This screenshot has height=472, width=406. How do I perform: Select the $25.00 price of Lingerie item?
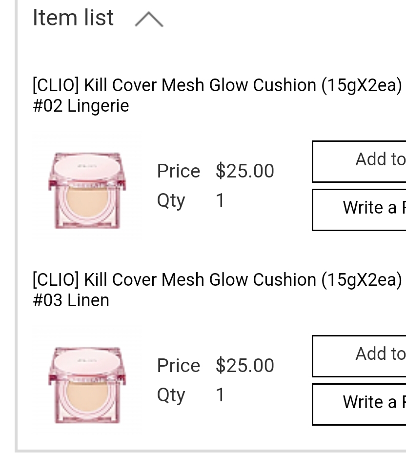coord(245,171)
